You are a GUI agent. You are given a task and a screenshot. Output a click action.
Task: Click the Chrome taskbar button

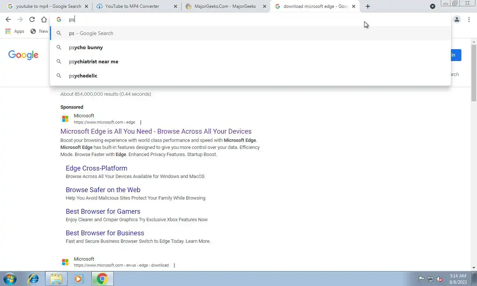click(x=102, y=279)
